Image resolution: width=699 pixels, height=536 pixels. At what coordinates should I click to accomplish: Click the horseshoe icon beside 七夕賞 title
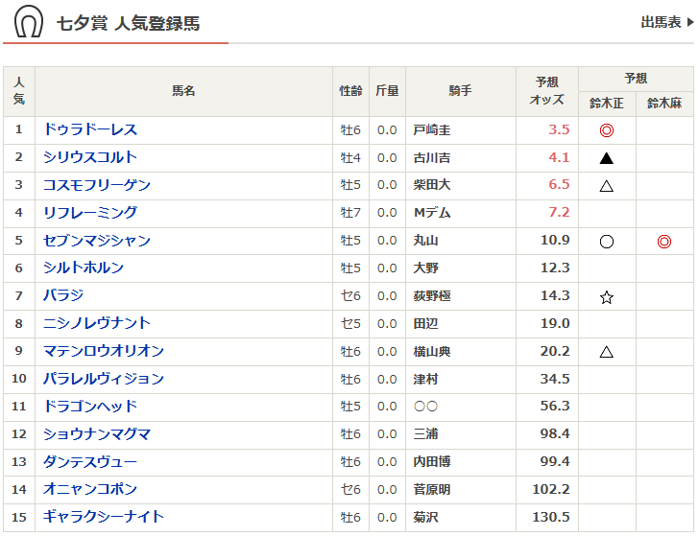[x=29, y=21]
